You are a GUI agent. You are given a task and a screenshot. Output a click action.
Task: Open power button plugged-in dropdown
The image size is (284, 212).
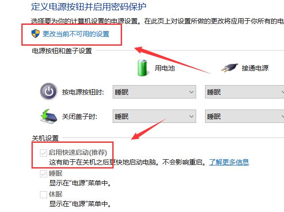[x=245, y=92]
